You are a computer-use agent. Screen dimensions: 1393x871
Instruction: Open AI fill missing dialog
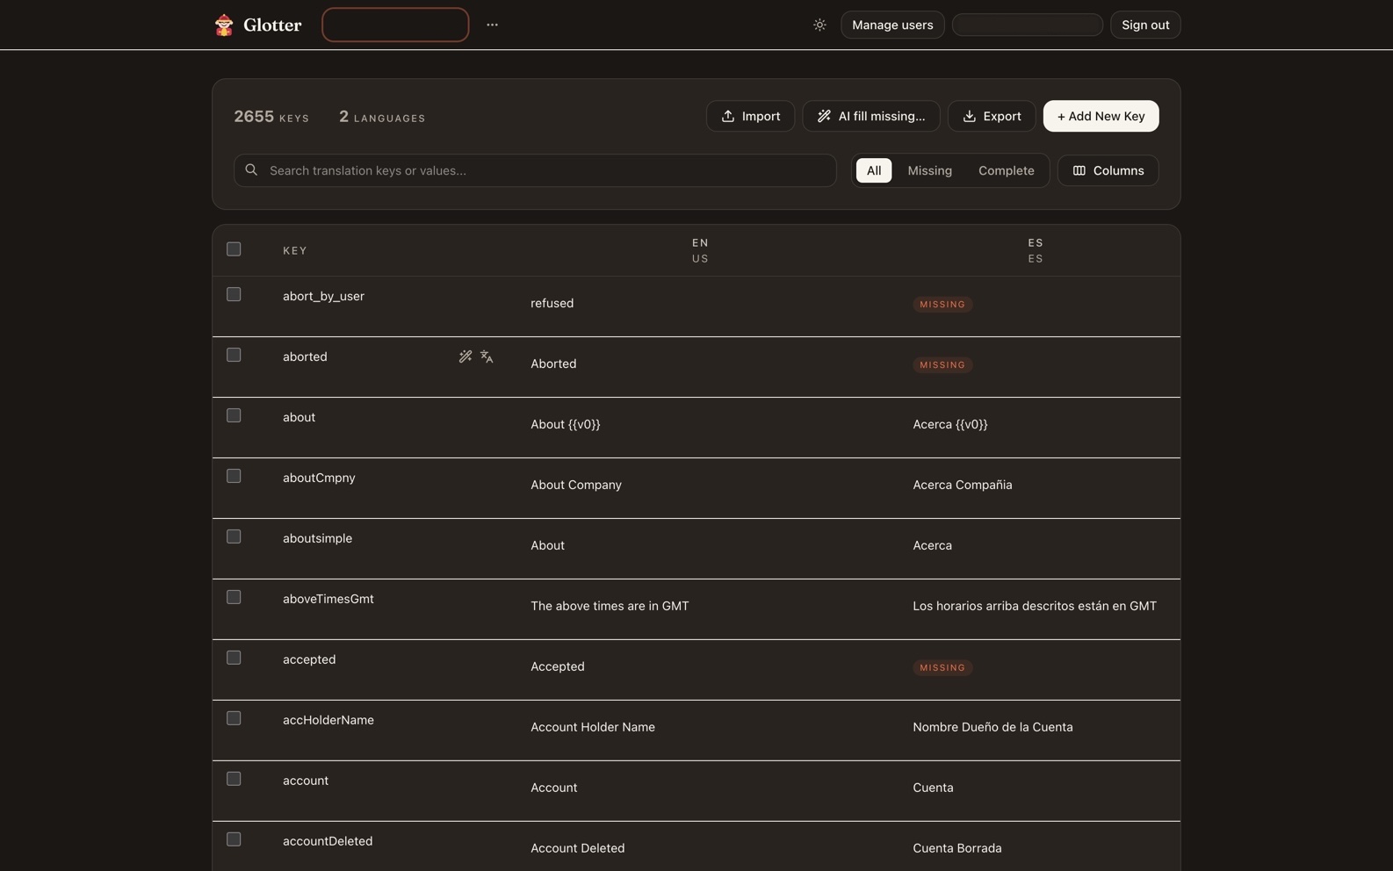coord(870,116)
